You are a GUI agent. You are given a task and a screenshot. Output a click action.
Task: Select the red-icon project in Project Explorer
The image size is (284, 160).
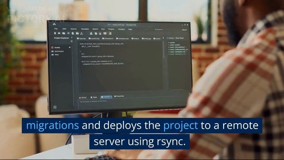pos(56,48)
